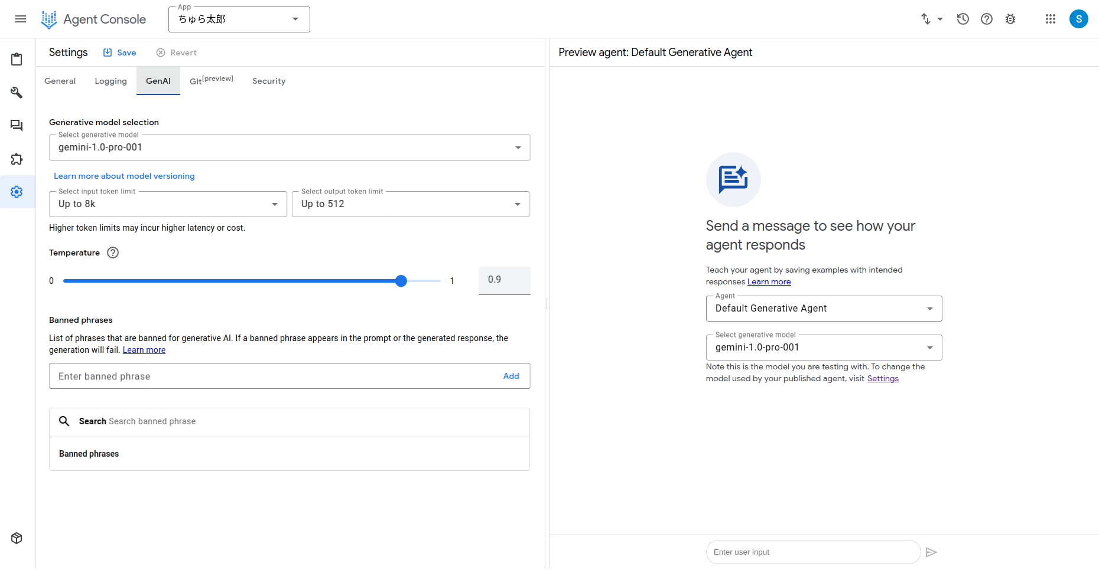Show Temperature help tooltip icon
Screen dimensions: 1099x570
pyautogui.click(x=113, y=253)
